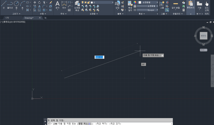This screenshot has width=214, height=125.
Task: Toggle group selection on/off
Action: [x=167, y=10]
